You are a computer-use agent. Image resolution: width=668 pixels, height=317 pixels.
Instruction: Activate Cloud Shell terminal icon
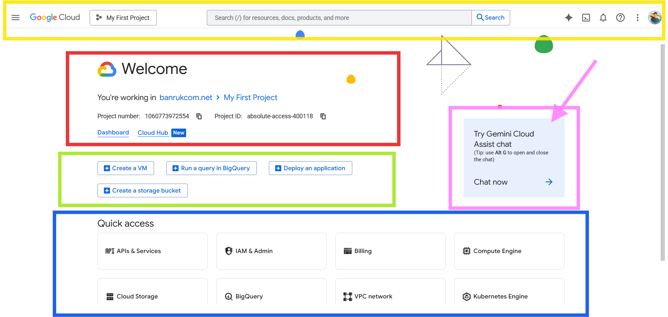click(x=586, y=18)
